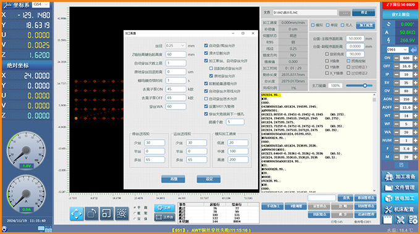Click the 设Y上限位 limit button
The height and width of the screenshot is (234, 420).
(x=400, y=15)
